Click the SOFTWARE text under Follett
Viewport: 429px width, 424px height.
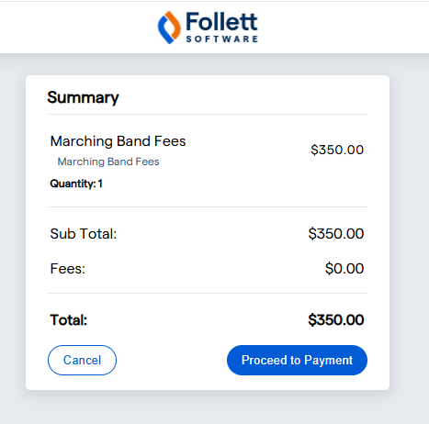(222, 39)
